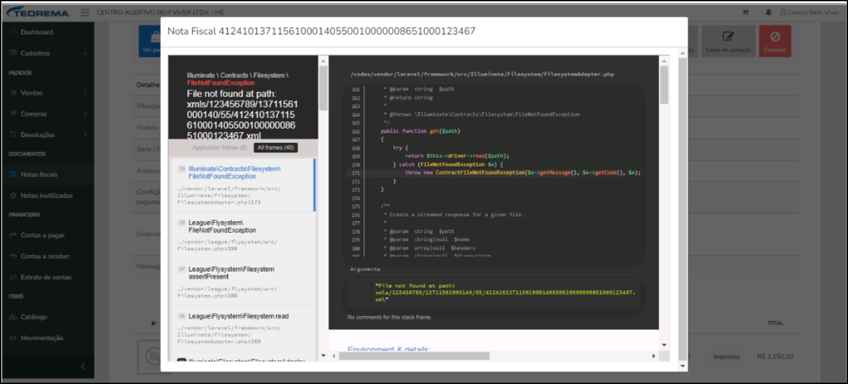Collapse the sidebar with bottom chevron
848x384 pixels.
[82, 366]
